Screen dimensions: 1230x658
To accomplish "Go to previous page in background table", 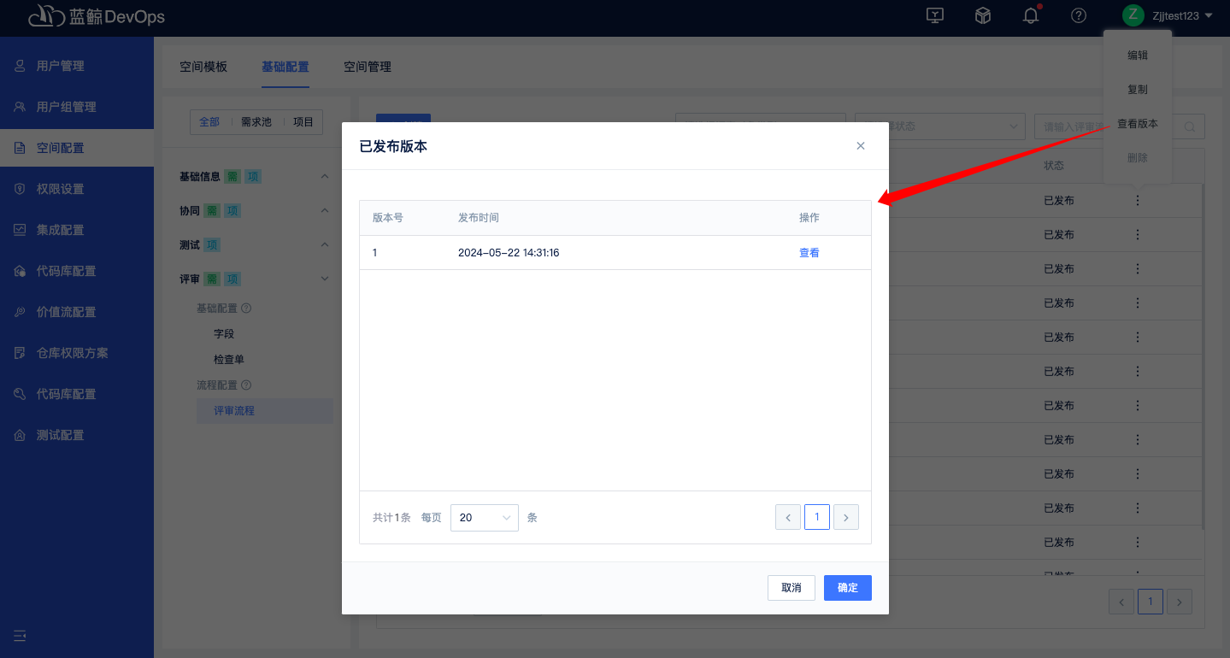I will [x=1121, y=602].
